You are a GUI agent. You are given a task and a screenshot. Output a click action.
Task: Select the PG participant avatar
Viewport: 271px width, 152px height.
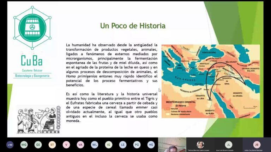(137, 145)
